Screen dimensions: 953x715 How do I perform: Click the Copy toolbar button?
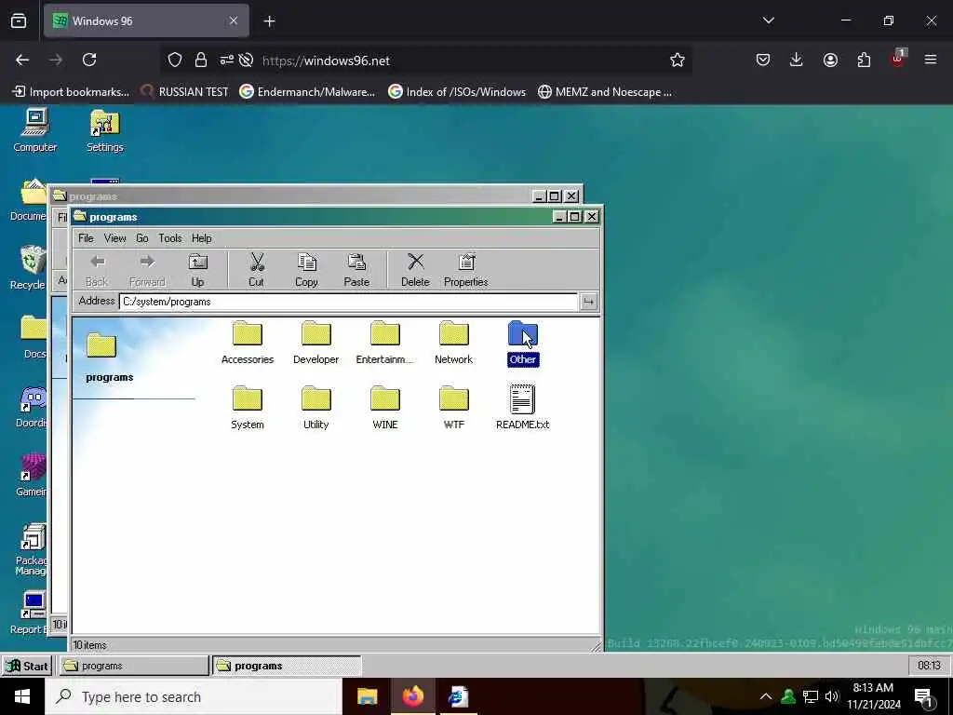(306, 270)
